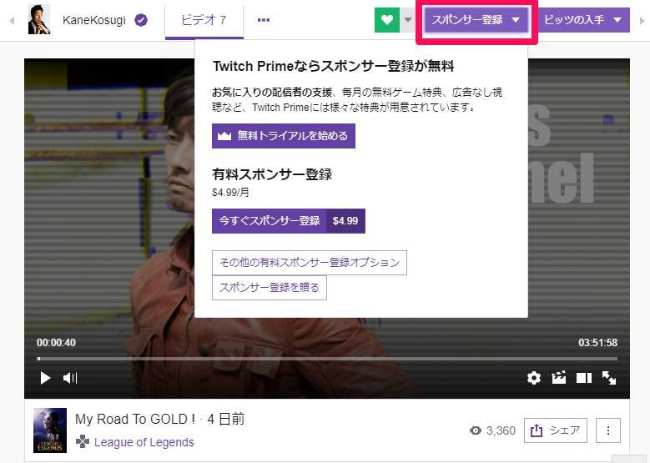Viewport: 650px width, 463px height.
Task: Open the スポンサー登録 dropdown button
Action: click(476, 20)
